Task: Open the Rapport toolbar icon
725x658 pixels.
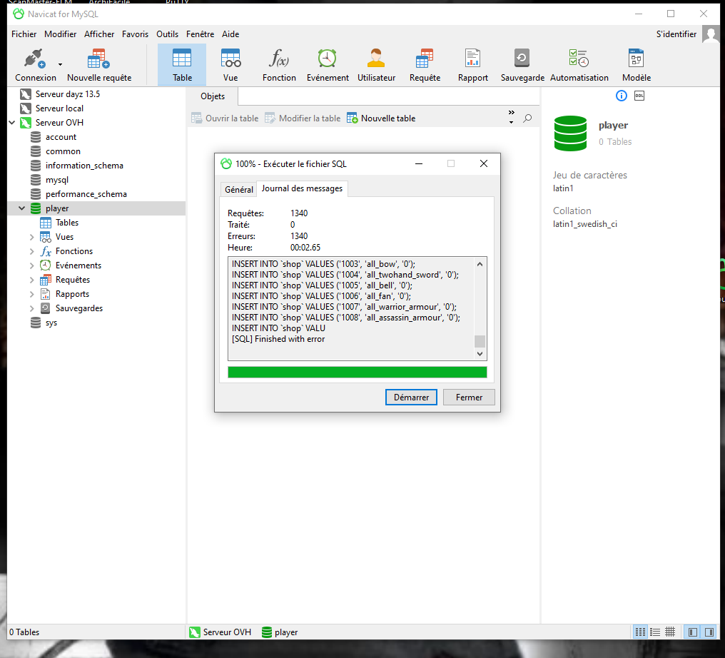Action: click(x=472, y=65)
